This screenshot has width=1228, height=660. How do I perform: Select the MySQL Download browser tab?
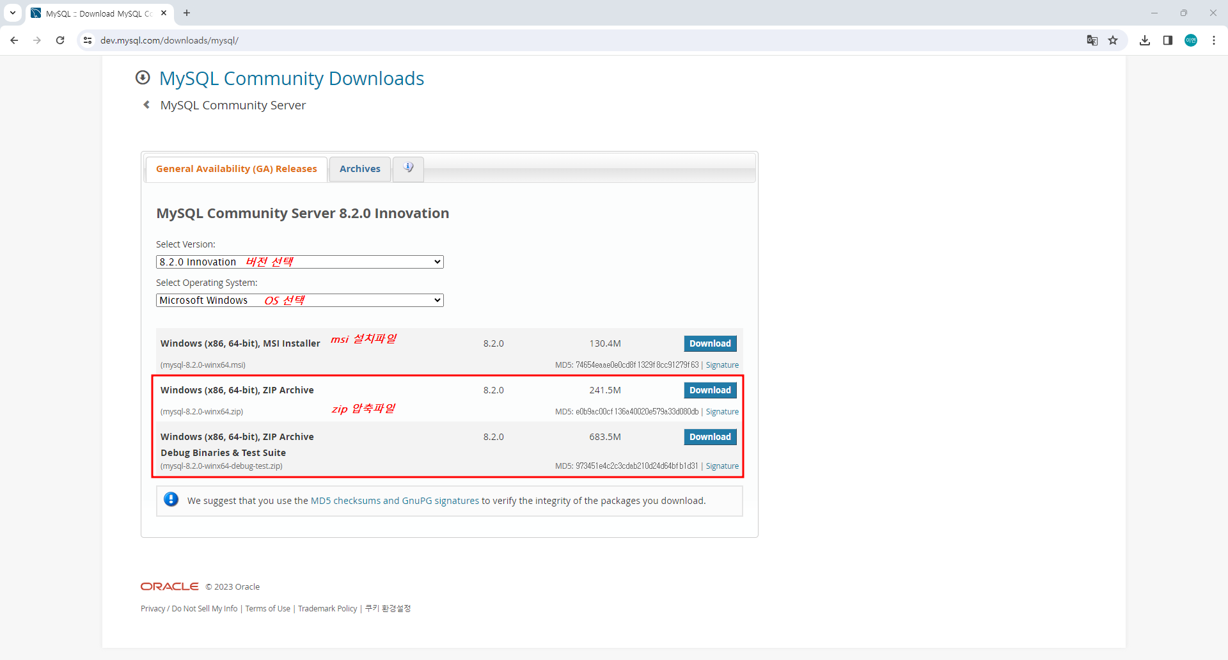[99, 13]
